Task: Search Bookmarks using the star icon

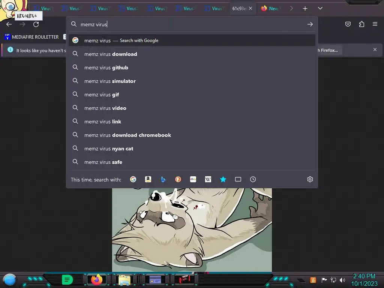Action: [x=223, y=179]
